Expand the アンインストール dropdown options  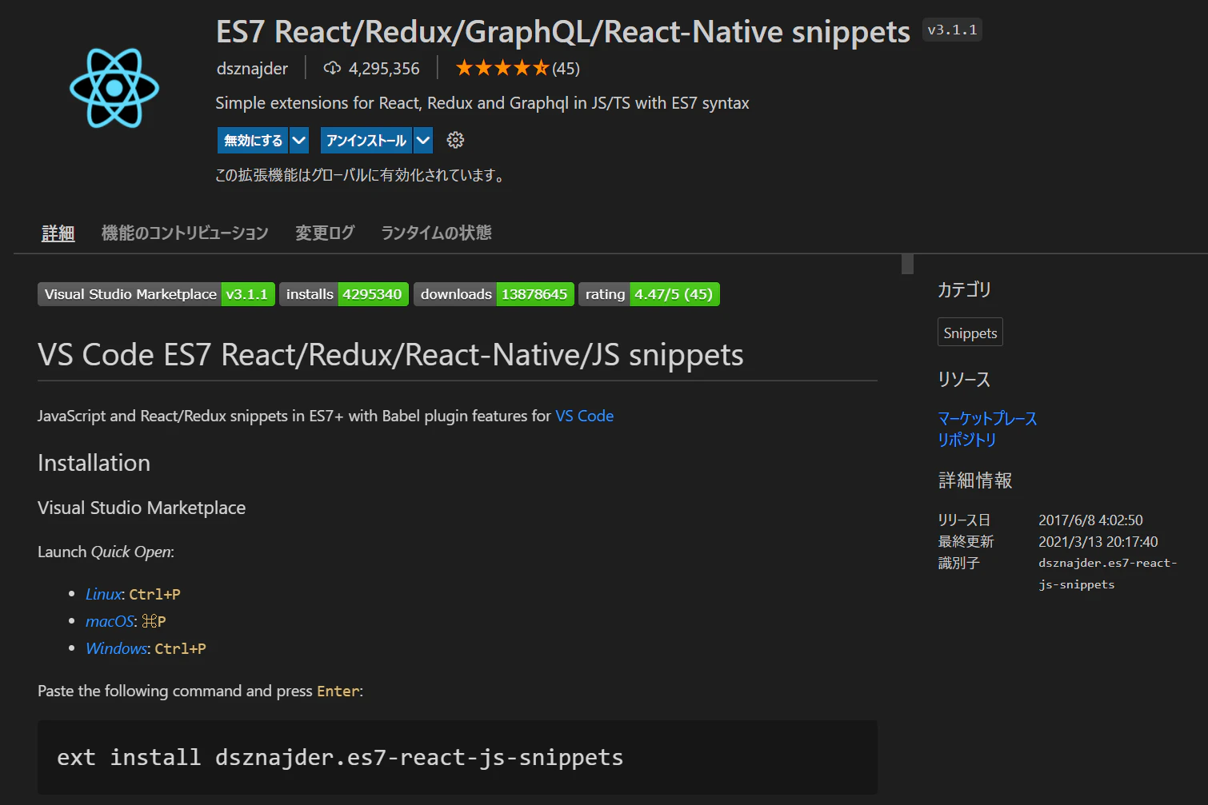(x=423, y=140)
